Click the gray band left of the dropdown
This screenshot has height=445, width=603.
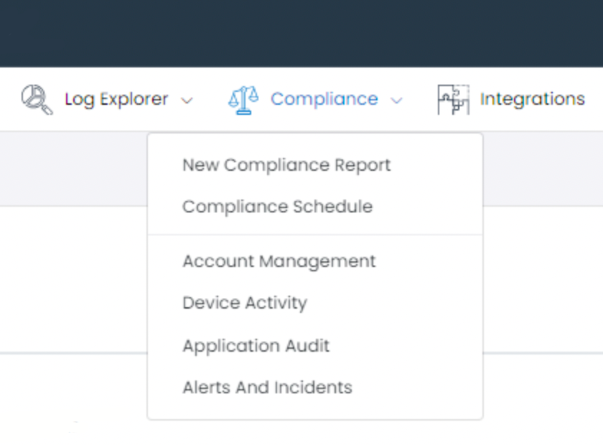point(73,169)
